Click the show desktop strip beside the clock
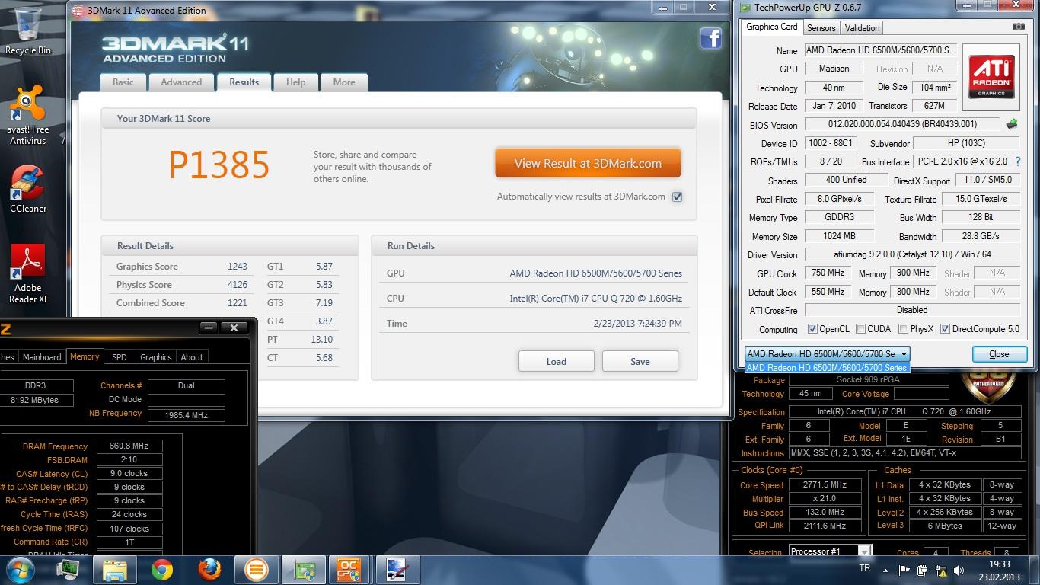This screenshot has height=585, width=1040. 1035,570
